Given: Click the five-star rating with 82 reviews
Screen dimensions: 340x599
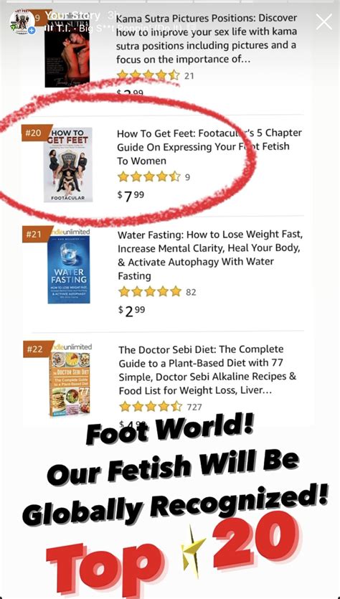Looking at the screenshot, I should 156,292.
